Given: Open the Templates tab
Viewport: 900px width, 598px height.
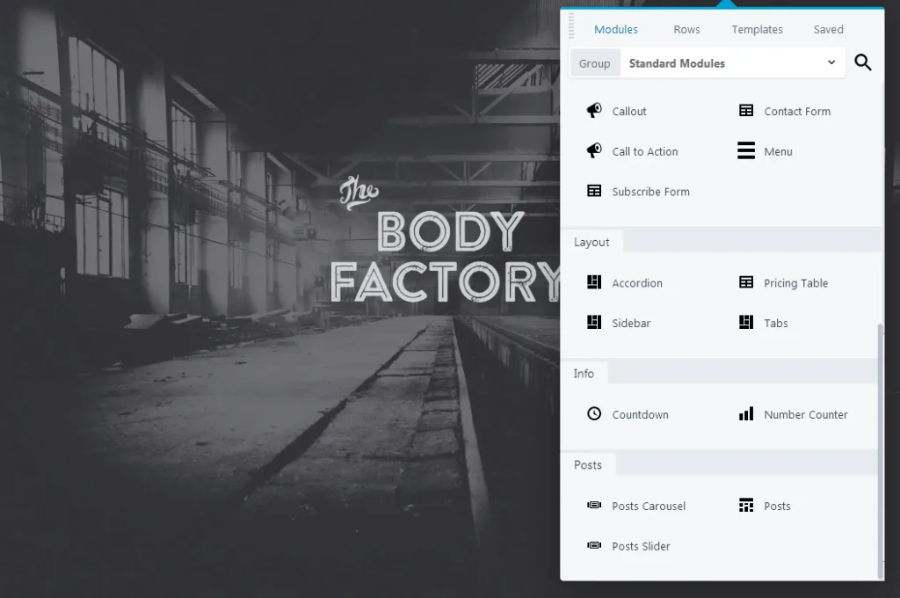Looking at the screenshot, I should click(757, 29).
